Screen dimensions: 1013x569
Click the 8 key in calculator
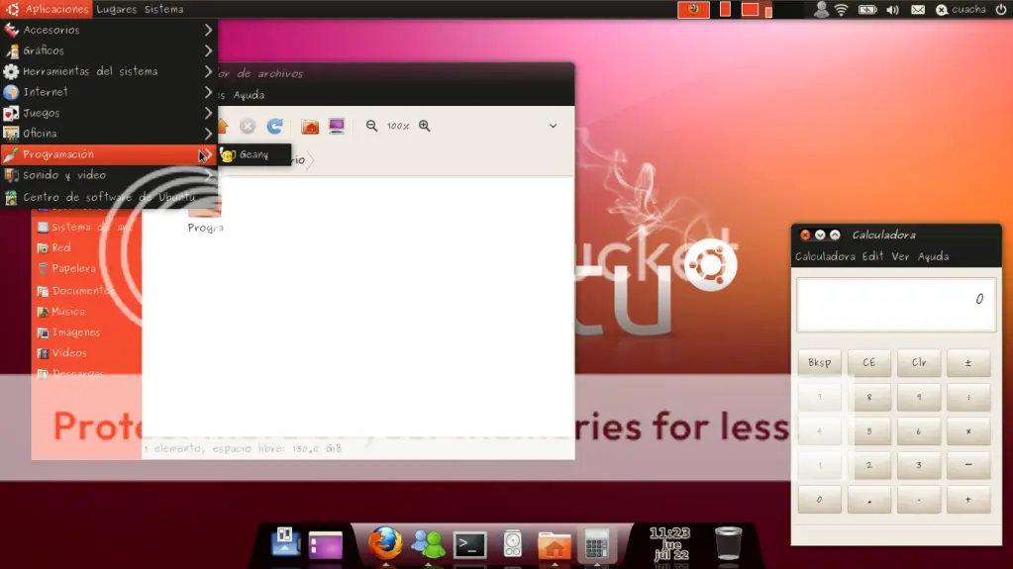coord(869,397)
